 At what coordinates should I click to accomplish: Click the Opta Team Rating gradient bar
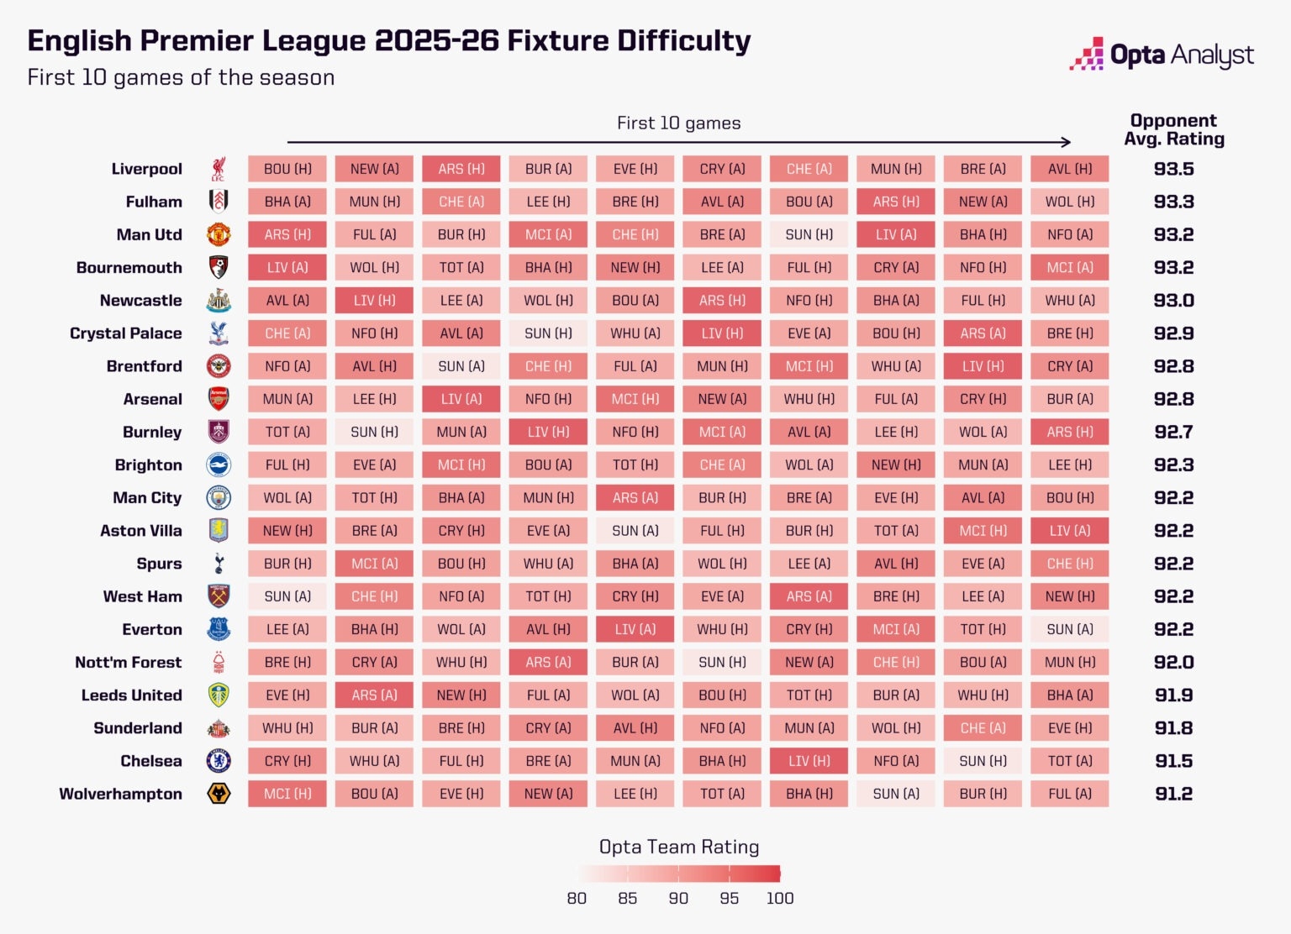pos(679,874)
